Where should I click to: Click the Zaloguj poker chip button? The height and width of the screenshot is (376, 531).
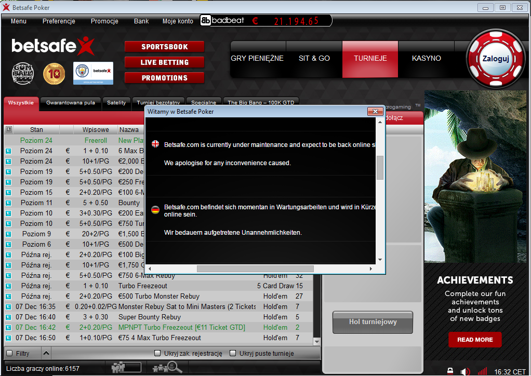coord(496,59)
